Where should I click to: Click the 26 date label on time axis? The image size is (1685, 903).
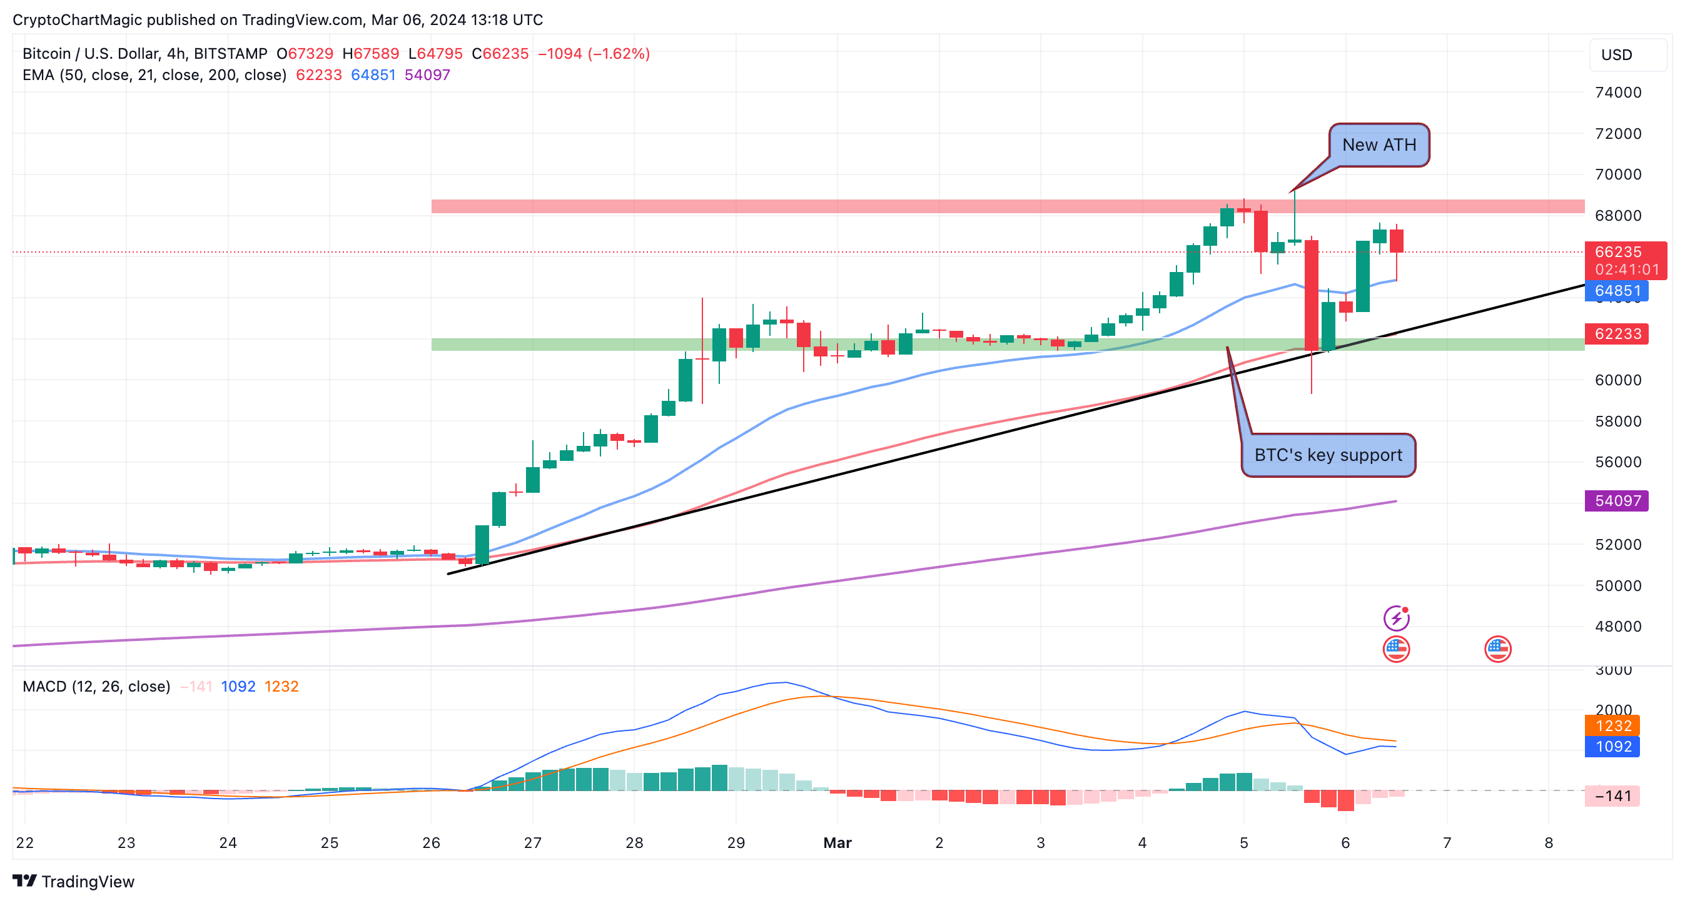[x=431, y=843]
